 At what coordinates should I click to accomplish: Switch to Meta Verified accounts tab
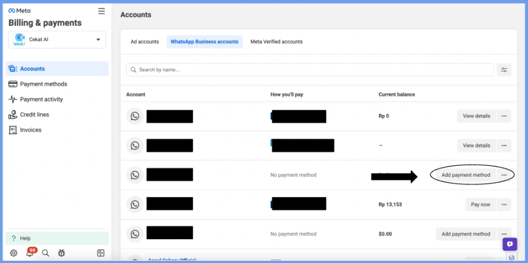(276, 41)
